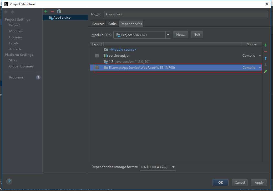
Task: Open scope dropdown for servlet-api.jar
Action: (260, 56)
